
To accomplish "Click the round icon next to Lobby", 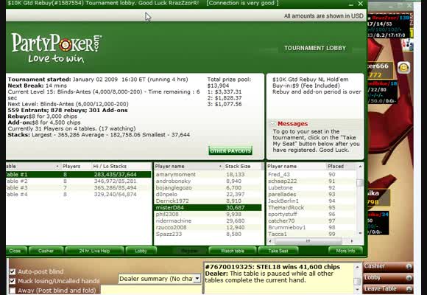I will click(x=409, y=277).
